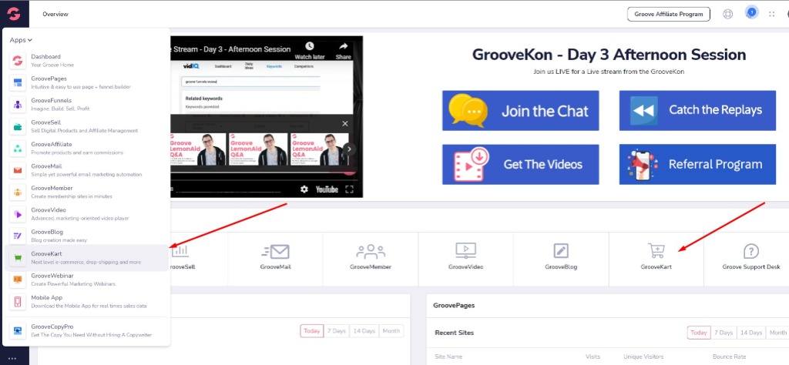
Task: Close the video suggestions overlay
Action: [344, 124]
